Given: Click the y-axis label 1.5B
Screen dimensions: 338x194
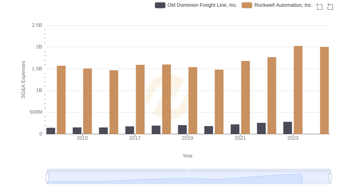Looking at the screenshot, I should pos(37,69).
